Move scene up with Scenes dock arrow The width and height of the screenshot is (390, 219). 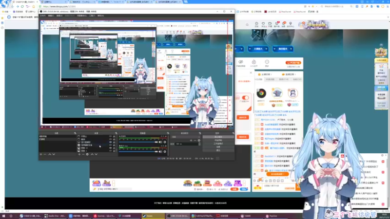50,154
